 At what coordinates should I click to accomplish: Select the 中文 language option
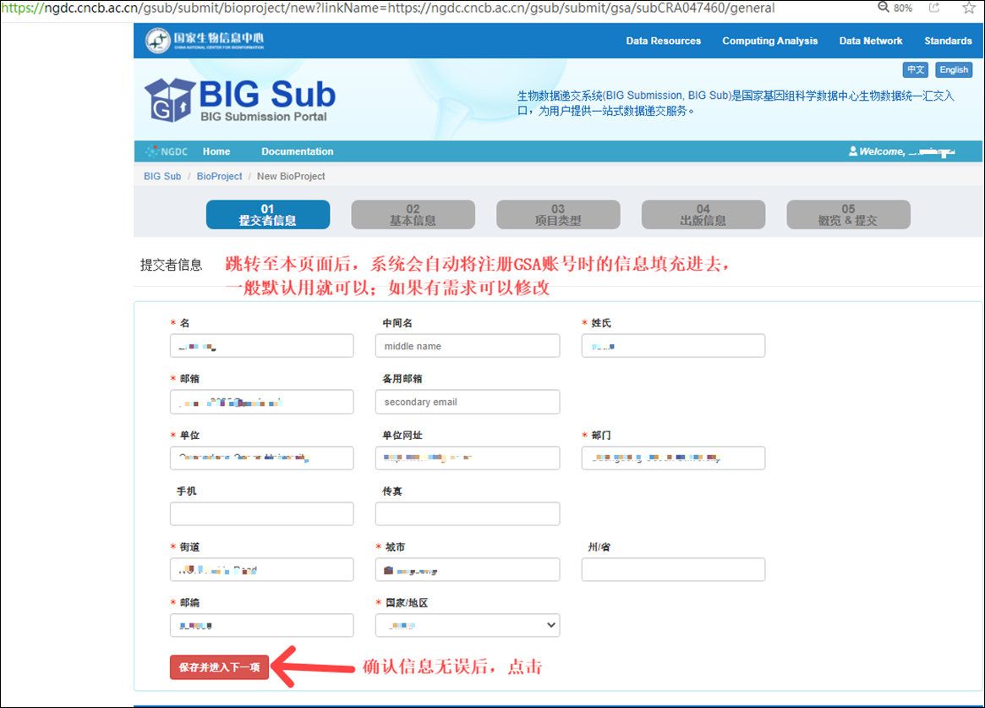[916, 69]
